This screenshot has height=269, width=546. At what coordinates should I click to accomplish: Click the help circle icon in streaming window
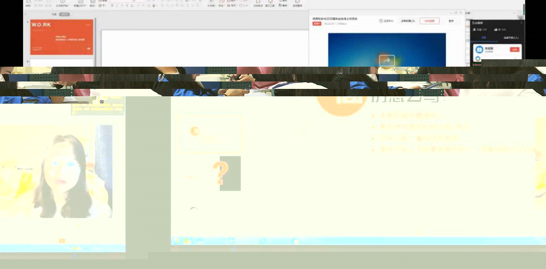tap(381, 21)
